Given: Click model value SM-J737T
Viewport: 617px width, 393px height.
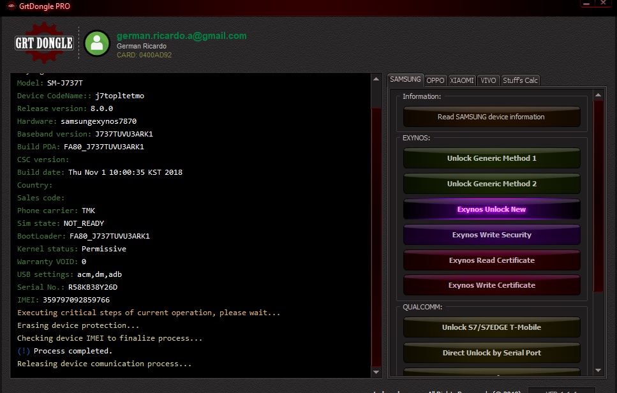Looking at the screenshot, I should pos(65,83).
